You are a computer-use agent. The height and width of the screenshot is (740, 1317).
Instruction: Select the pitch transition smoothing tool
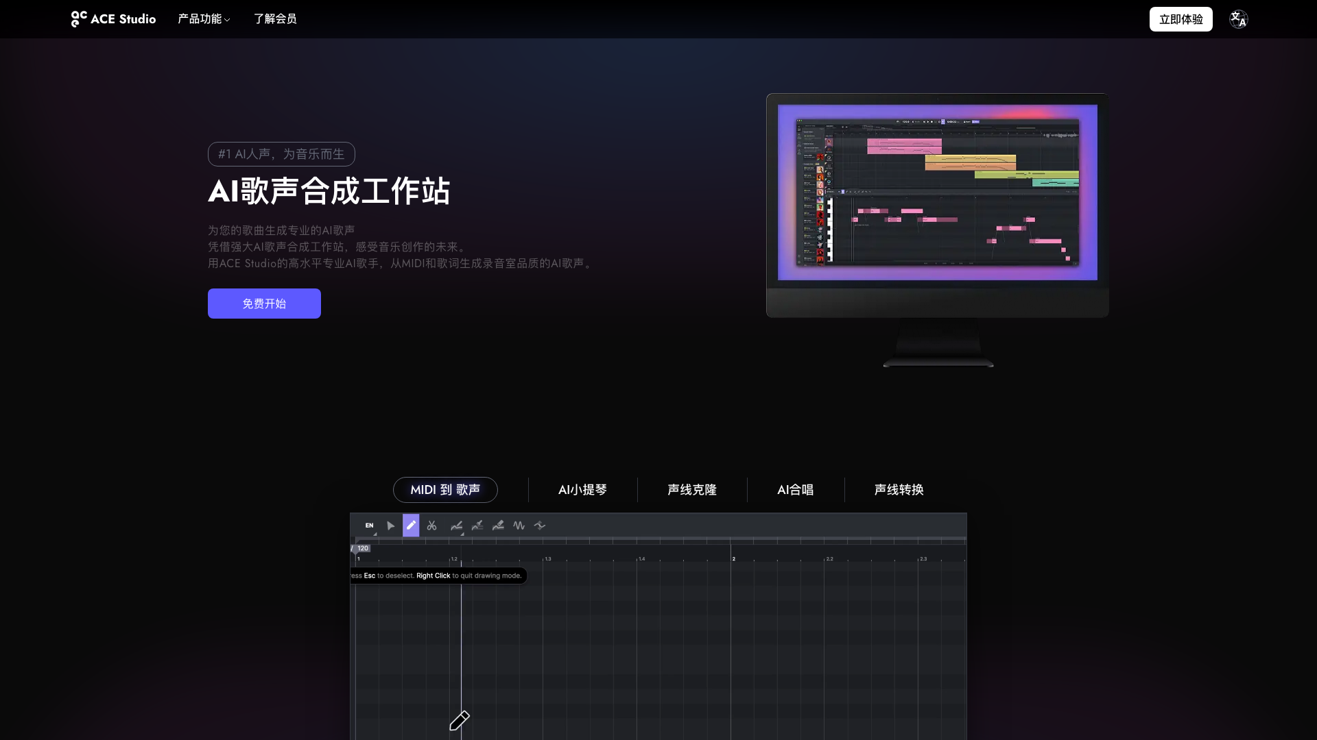540,526
